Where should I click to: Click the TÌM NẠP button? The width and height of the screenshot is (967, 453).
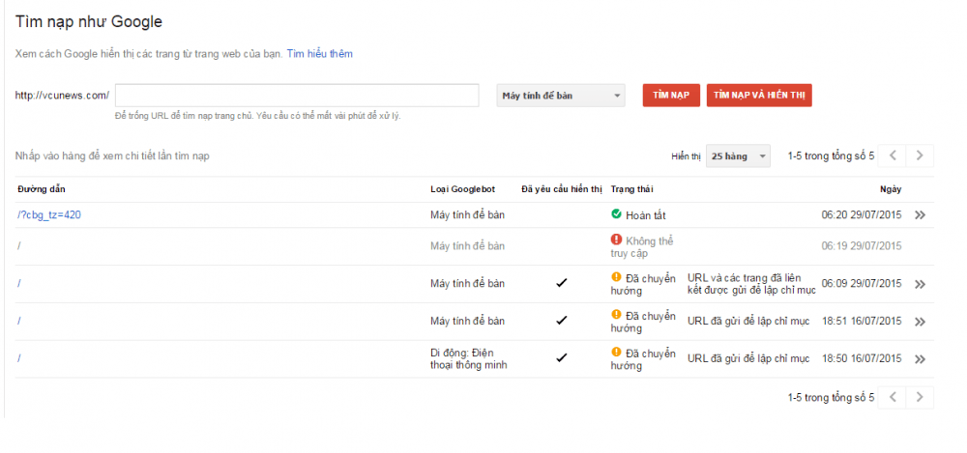click(671, 96)
